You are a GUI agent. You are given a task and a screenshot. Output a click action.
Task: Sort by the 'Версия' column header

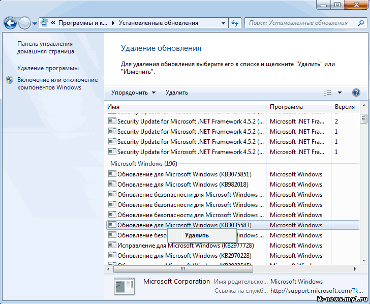point(346,107)
